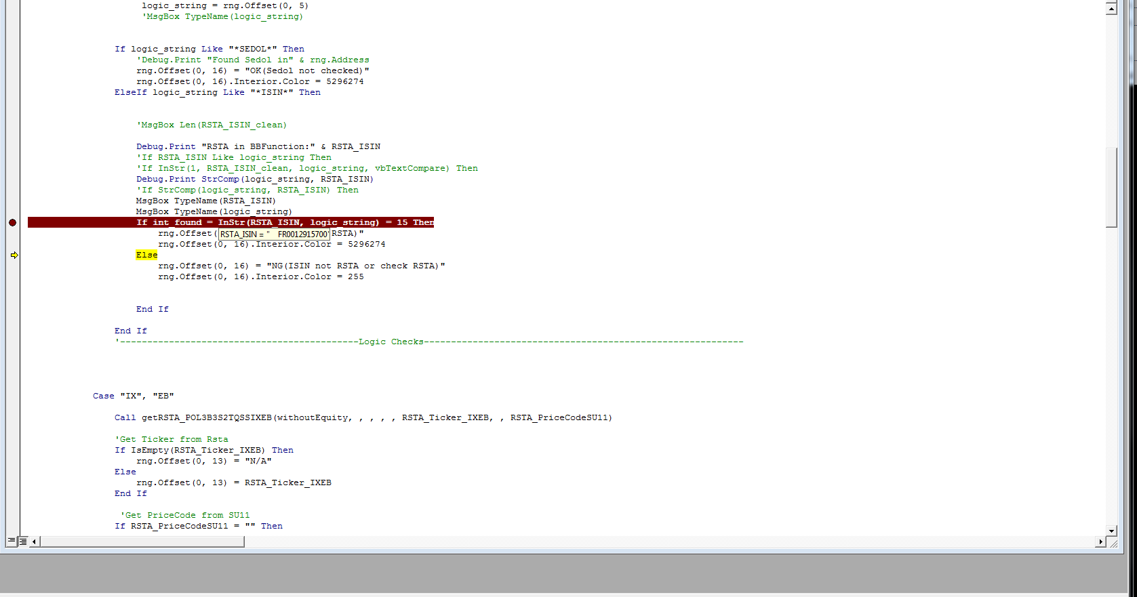The image size is (1137, 597).
Task: Click comment 'If InStr(1, RSTA_ISIN_clean' line
Action: (307, 168)
